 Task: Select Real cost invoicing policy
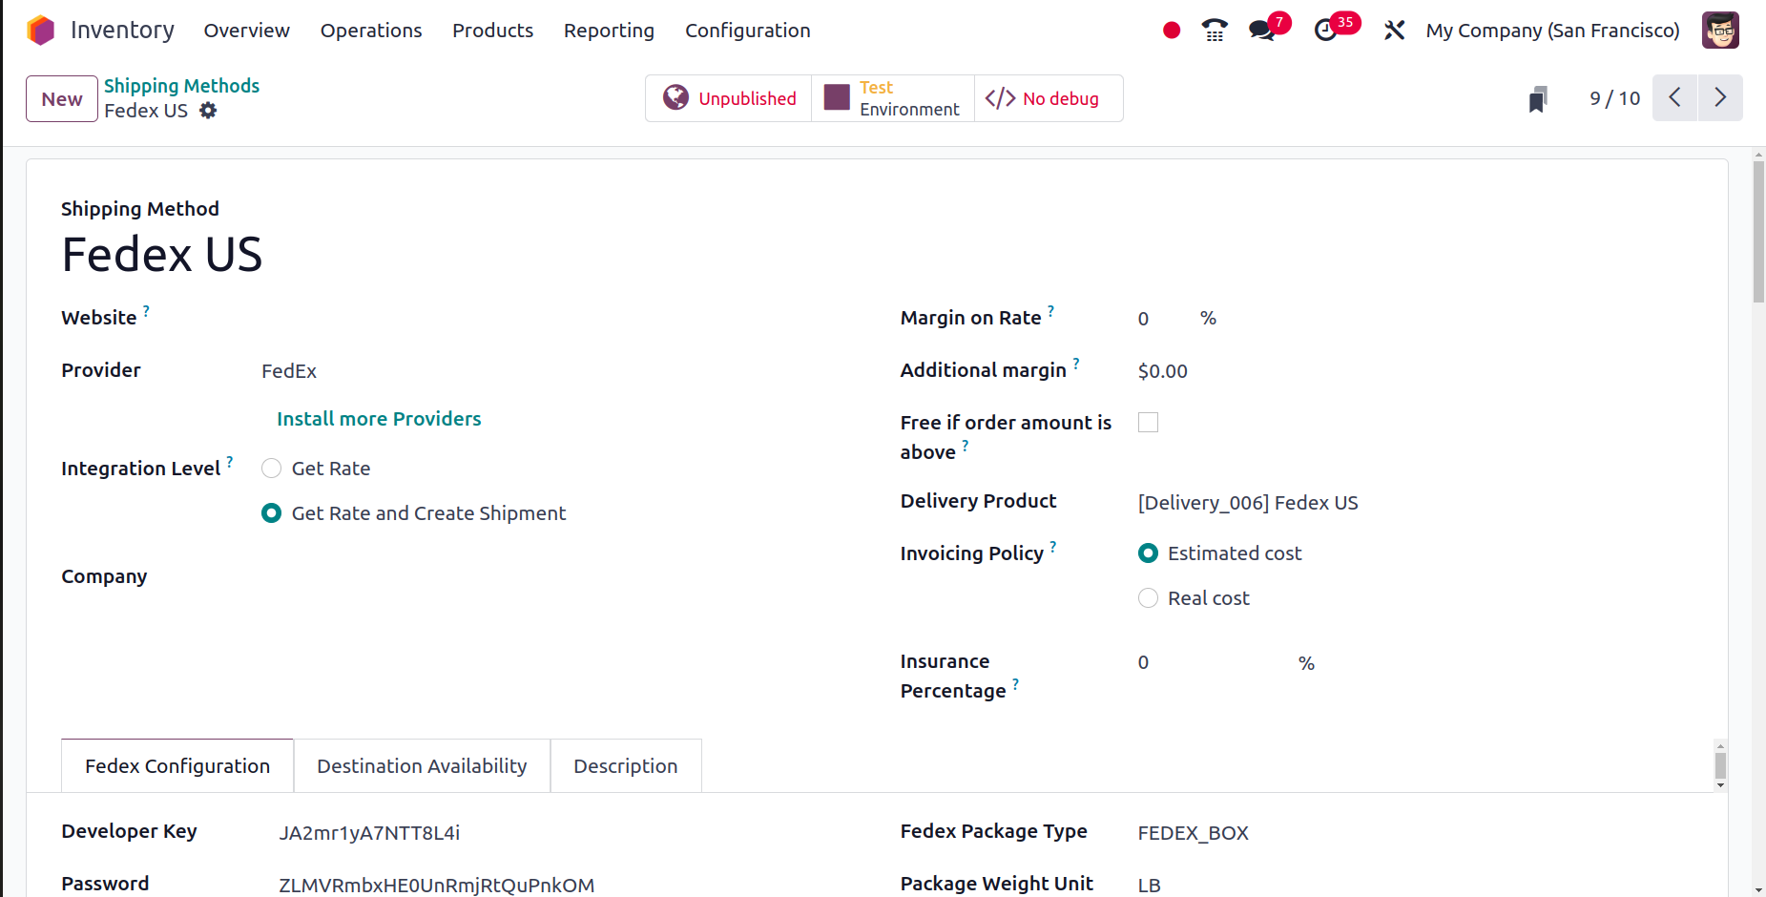click(1149, 598)
